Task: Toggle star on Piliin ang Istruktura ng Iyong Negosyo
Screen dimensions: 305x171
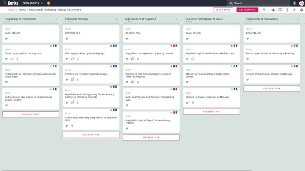Action: tap(111, 46)
